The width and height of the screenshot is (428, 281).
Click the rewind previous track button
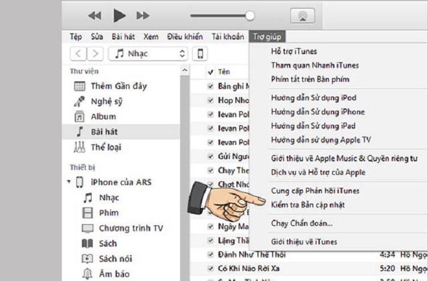pos(95,15)
